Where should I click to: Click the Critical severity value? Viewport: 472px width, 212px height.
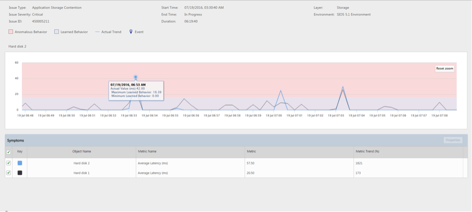click(x=37, y=14)
